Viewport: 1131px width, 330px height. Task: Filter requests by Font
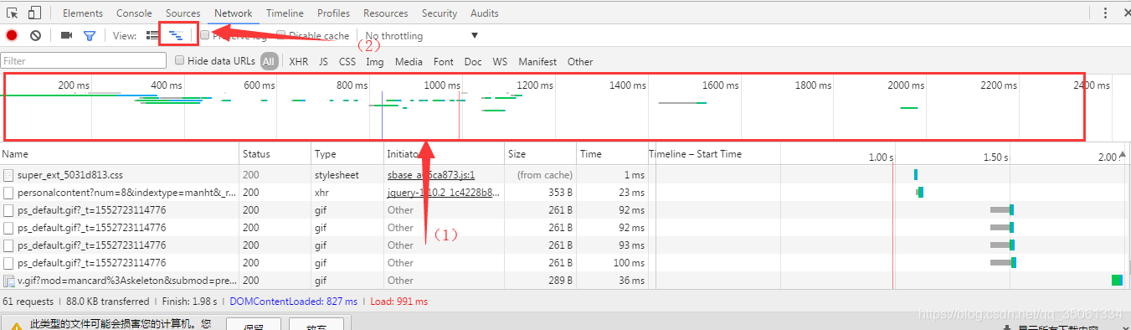[x=444, y=62]
